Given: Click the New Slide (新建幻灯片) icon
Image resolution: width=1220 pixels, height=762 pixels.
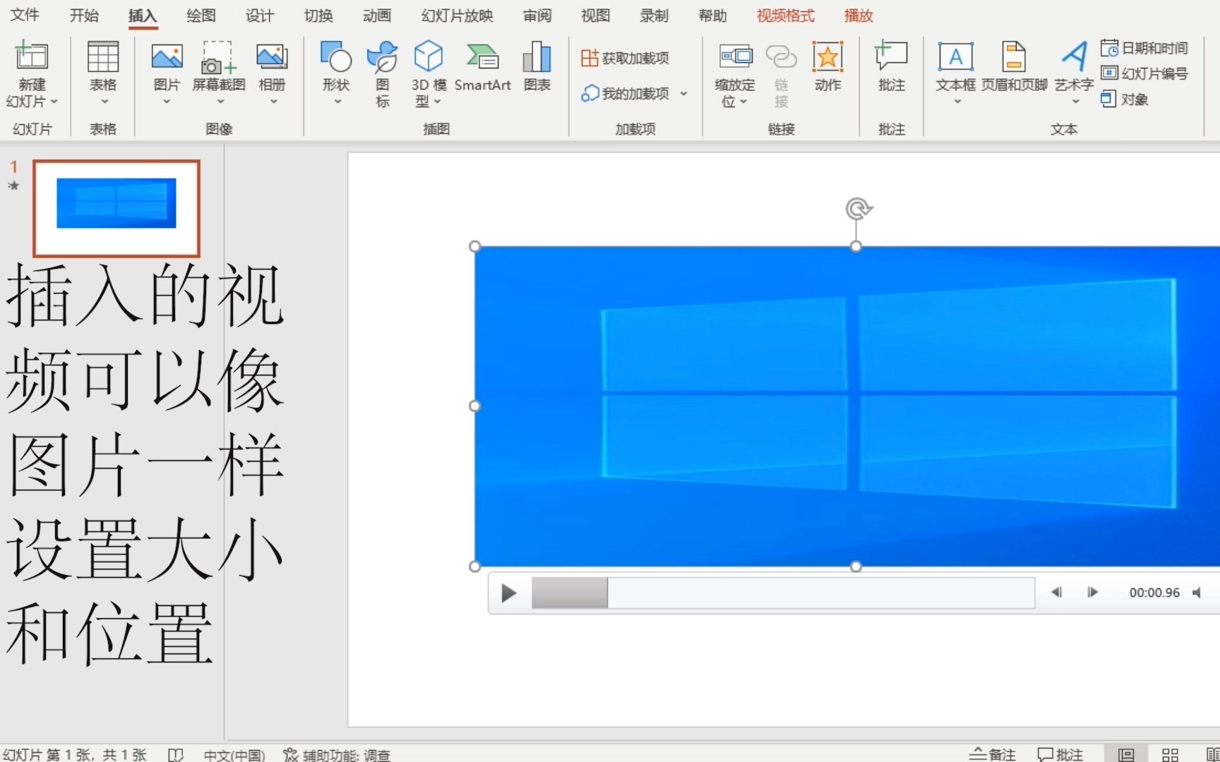Looking at the screenshot, I should click(x=32, y=57).
